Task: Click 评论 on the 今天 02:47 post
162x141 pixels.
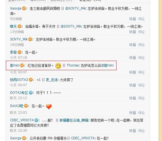Action: pos(141,72)
